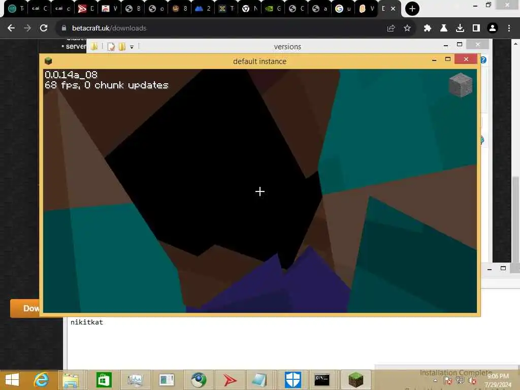Screen dimensions: 520x390
Task: Open a new Chrome tab
Action: pyautogui.click(x=412, y=9)
